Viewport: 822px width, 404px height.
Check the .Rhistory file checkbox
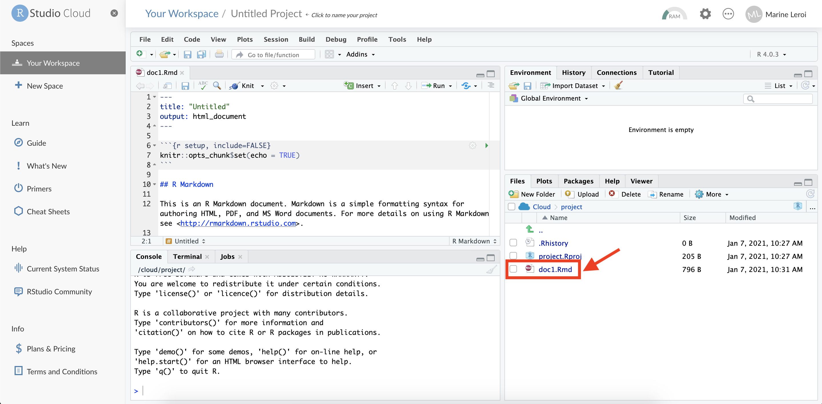[513, 243]
